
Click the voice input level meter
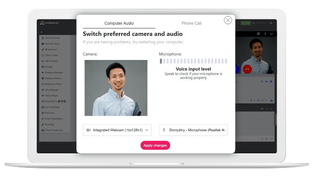pyautogui.click(x=193, y=61)
